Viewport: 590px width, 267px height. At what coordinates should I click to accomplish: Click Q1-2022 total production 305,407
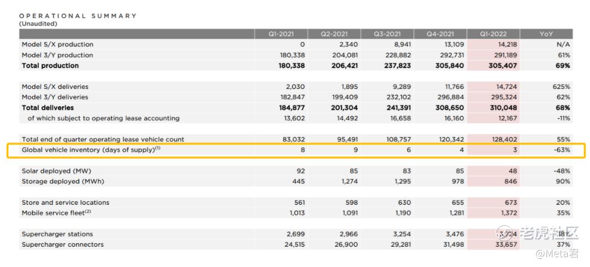[x=503, y=66]
